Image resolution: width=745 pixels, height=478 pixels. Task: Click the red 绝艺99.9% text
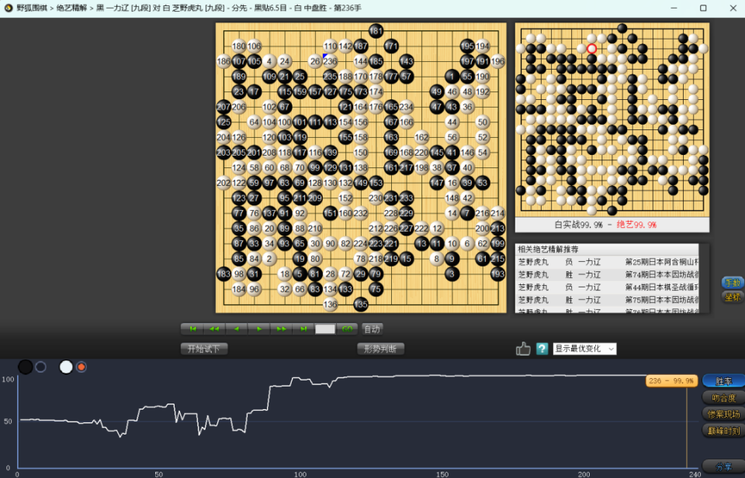tap(636, 225)
